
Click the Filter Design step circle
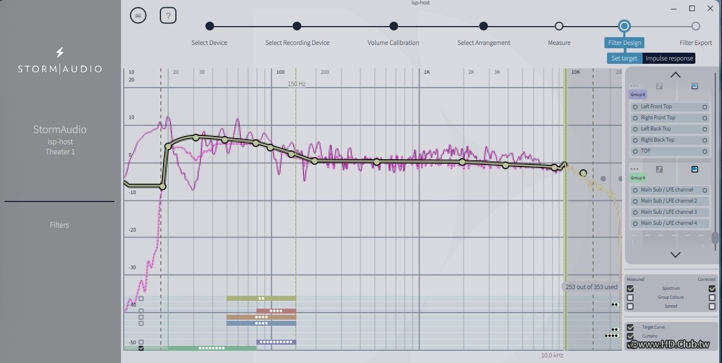tap(624, 26)
